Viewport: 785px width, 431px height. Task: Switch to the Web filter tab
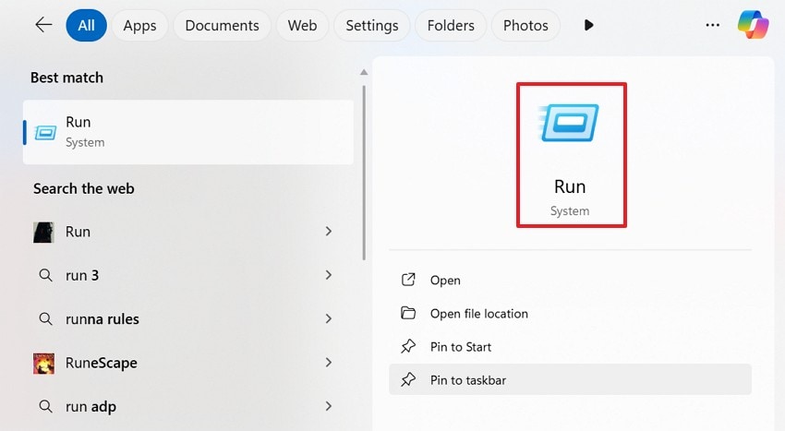tap(302, 25)
